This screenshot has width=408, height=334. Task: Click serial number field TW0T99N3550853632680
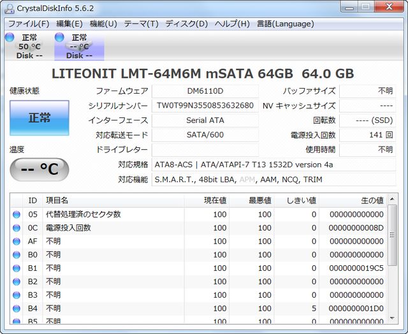click(205, 106)
